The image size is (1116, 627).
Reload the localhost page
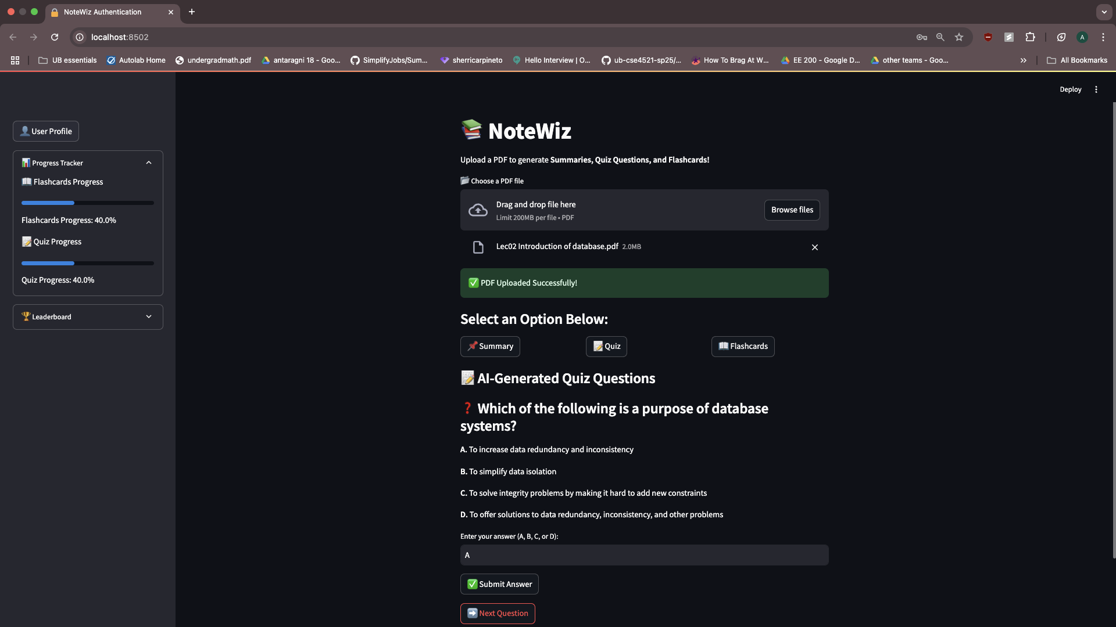point(55,37)
